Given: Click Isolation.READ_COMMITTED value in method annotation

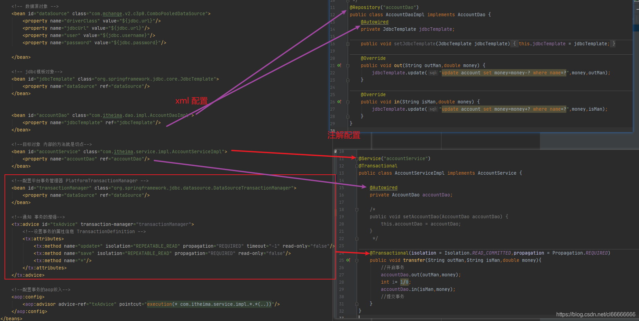Looking at the screenshot, I should 478,253.
